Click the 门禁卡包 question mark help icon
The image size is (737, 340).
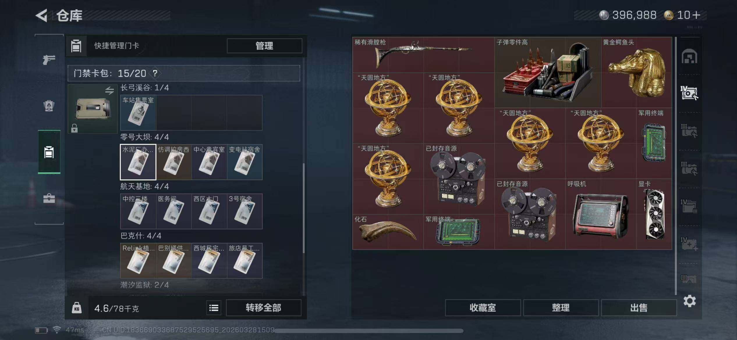pyautogui.click(x=155, y=73)
